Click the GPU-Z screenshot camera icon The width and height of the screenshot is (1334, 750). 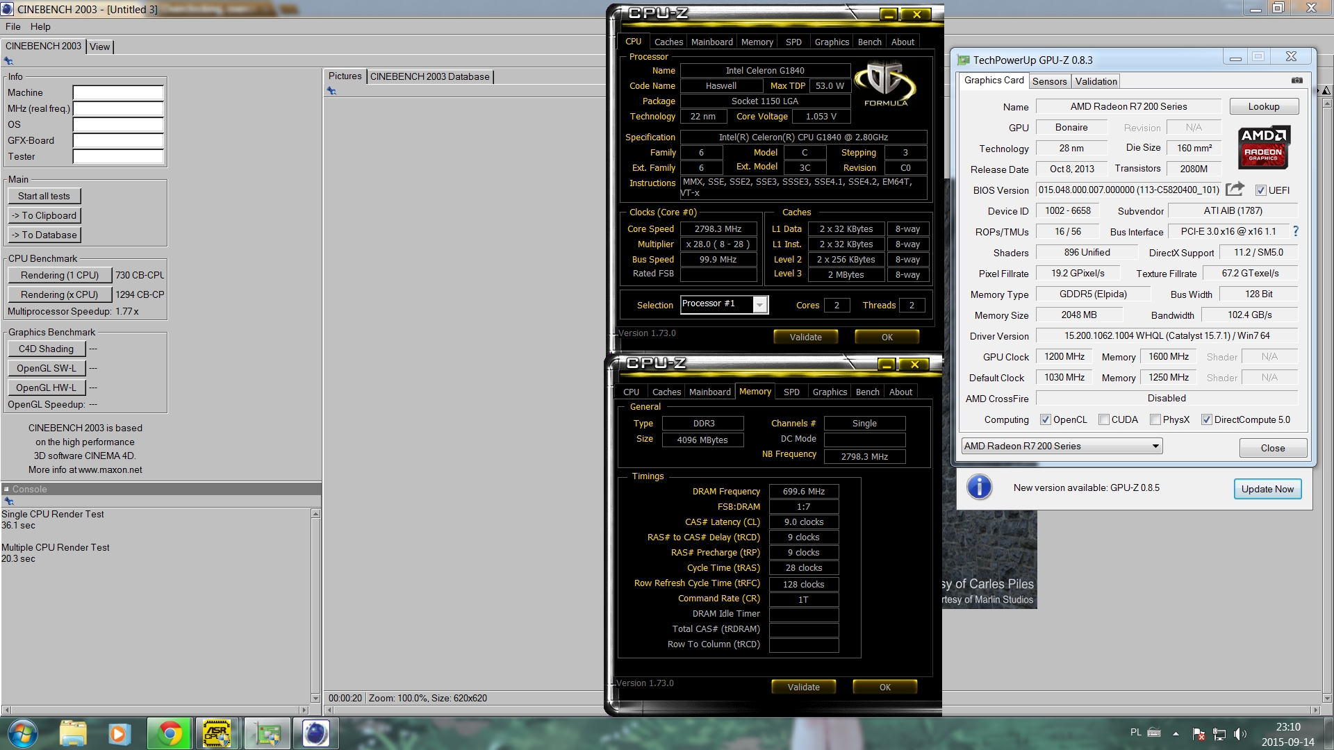point(1296,81)
